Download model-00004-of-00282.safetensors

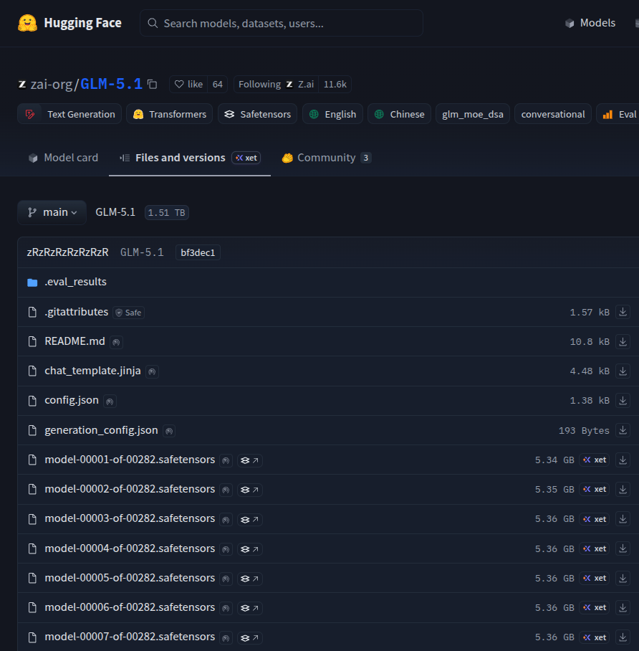click(x=623, y=549)
